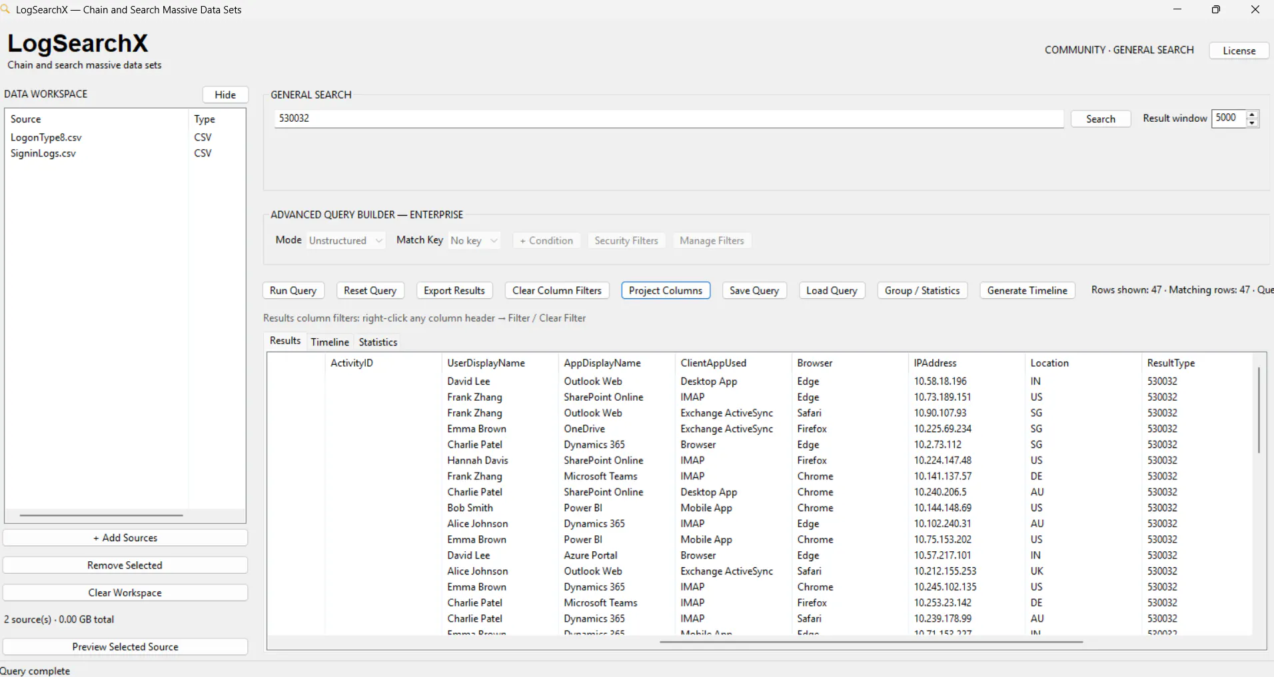This screenshot has width=1274, height=677.
Task: Click Reset Query button
Action: [x=370, y=290]
